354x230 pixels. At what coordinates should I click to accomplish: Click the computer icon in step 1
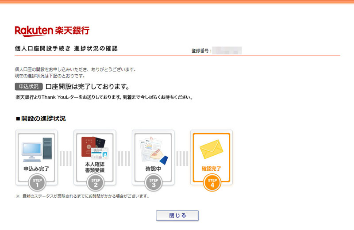point(37,149)
